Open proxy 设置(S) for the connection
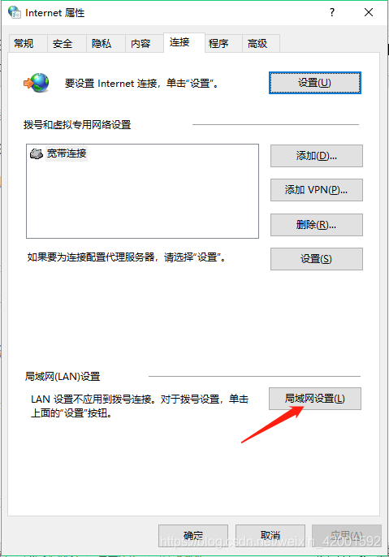Screen dimensions: 389x557 coord(317,259)
